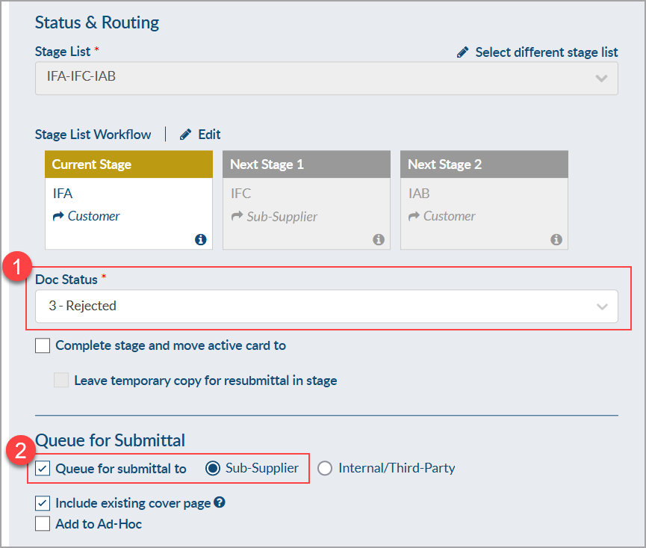646x548 pixels.
Task: Click the info icon on Next Stage 1 card
Action: (x=378, y=240)
